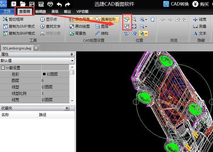Switch to the 编辑器 tab

tap(40, 12)
